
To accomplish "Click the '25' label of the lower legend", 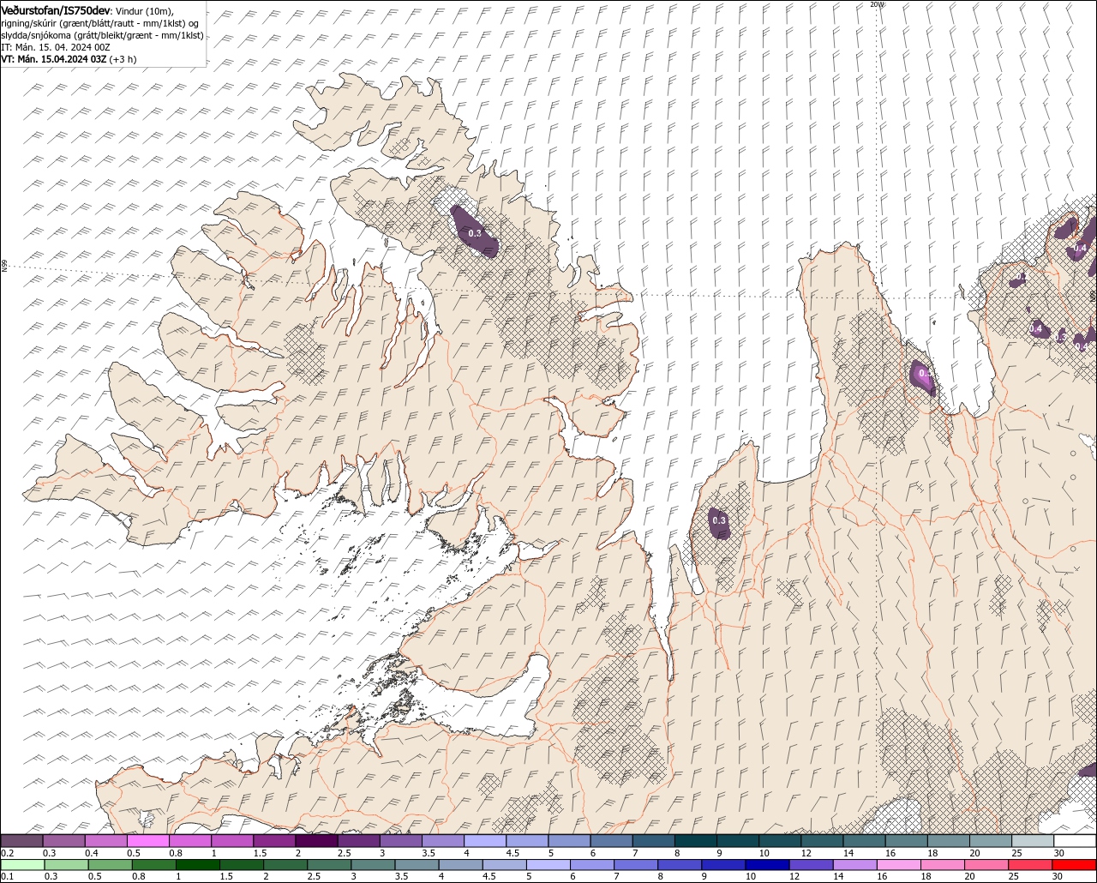I will tap(1013, 876).
